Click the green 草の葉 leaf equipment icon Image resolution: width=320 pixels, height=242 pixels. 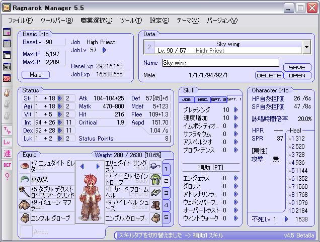[x=25, y=179]
